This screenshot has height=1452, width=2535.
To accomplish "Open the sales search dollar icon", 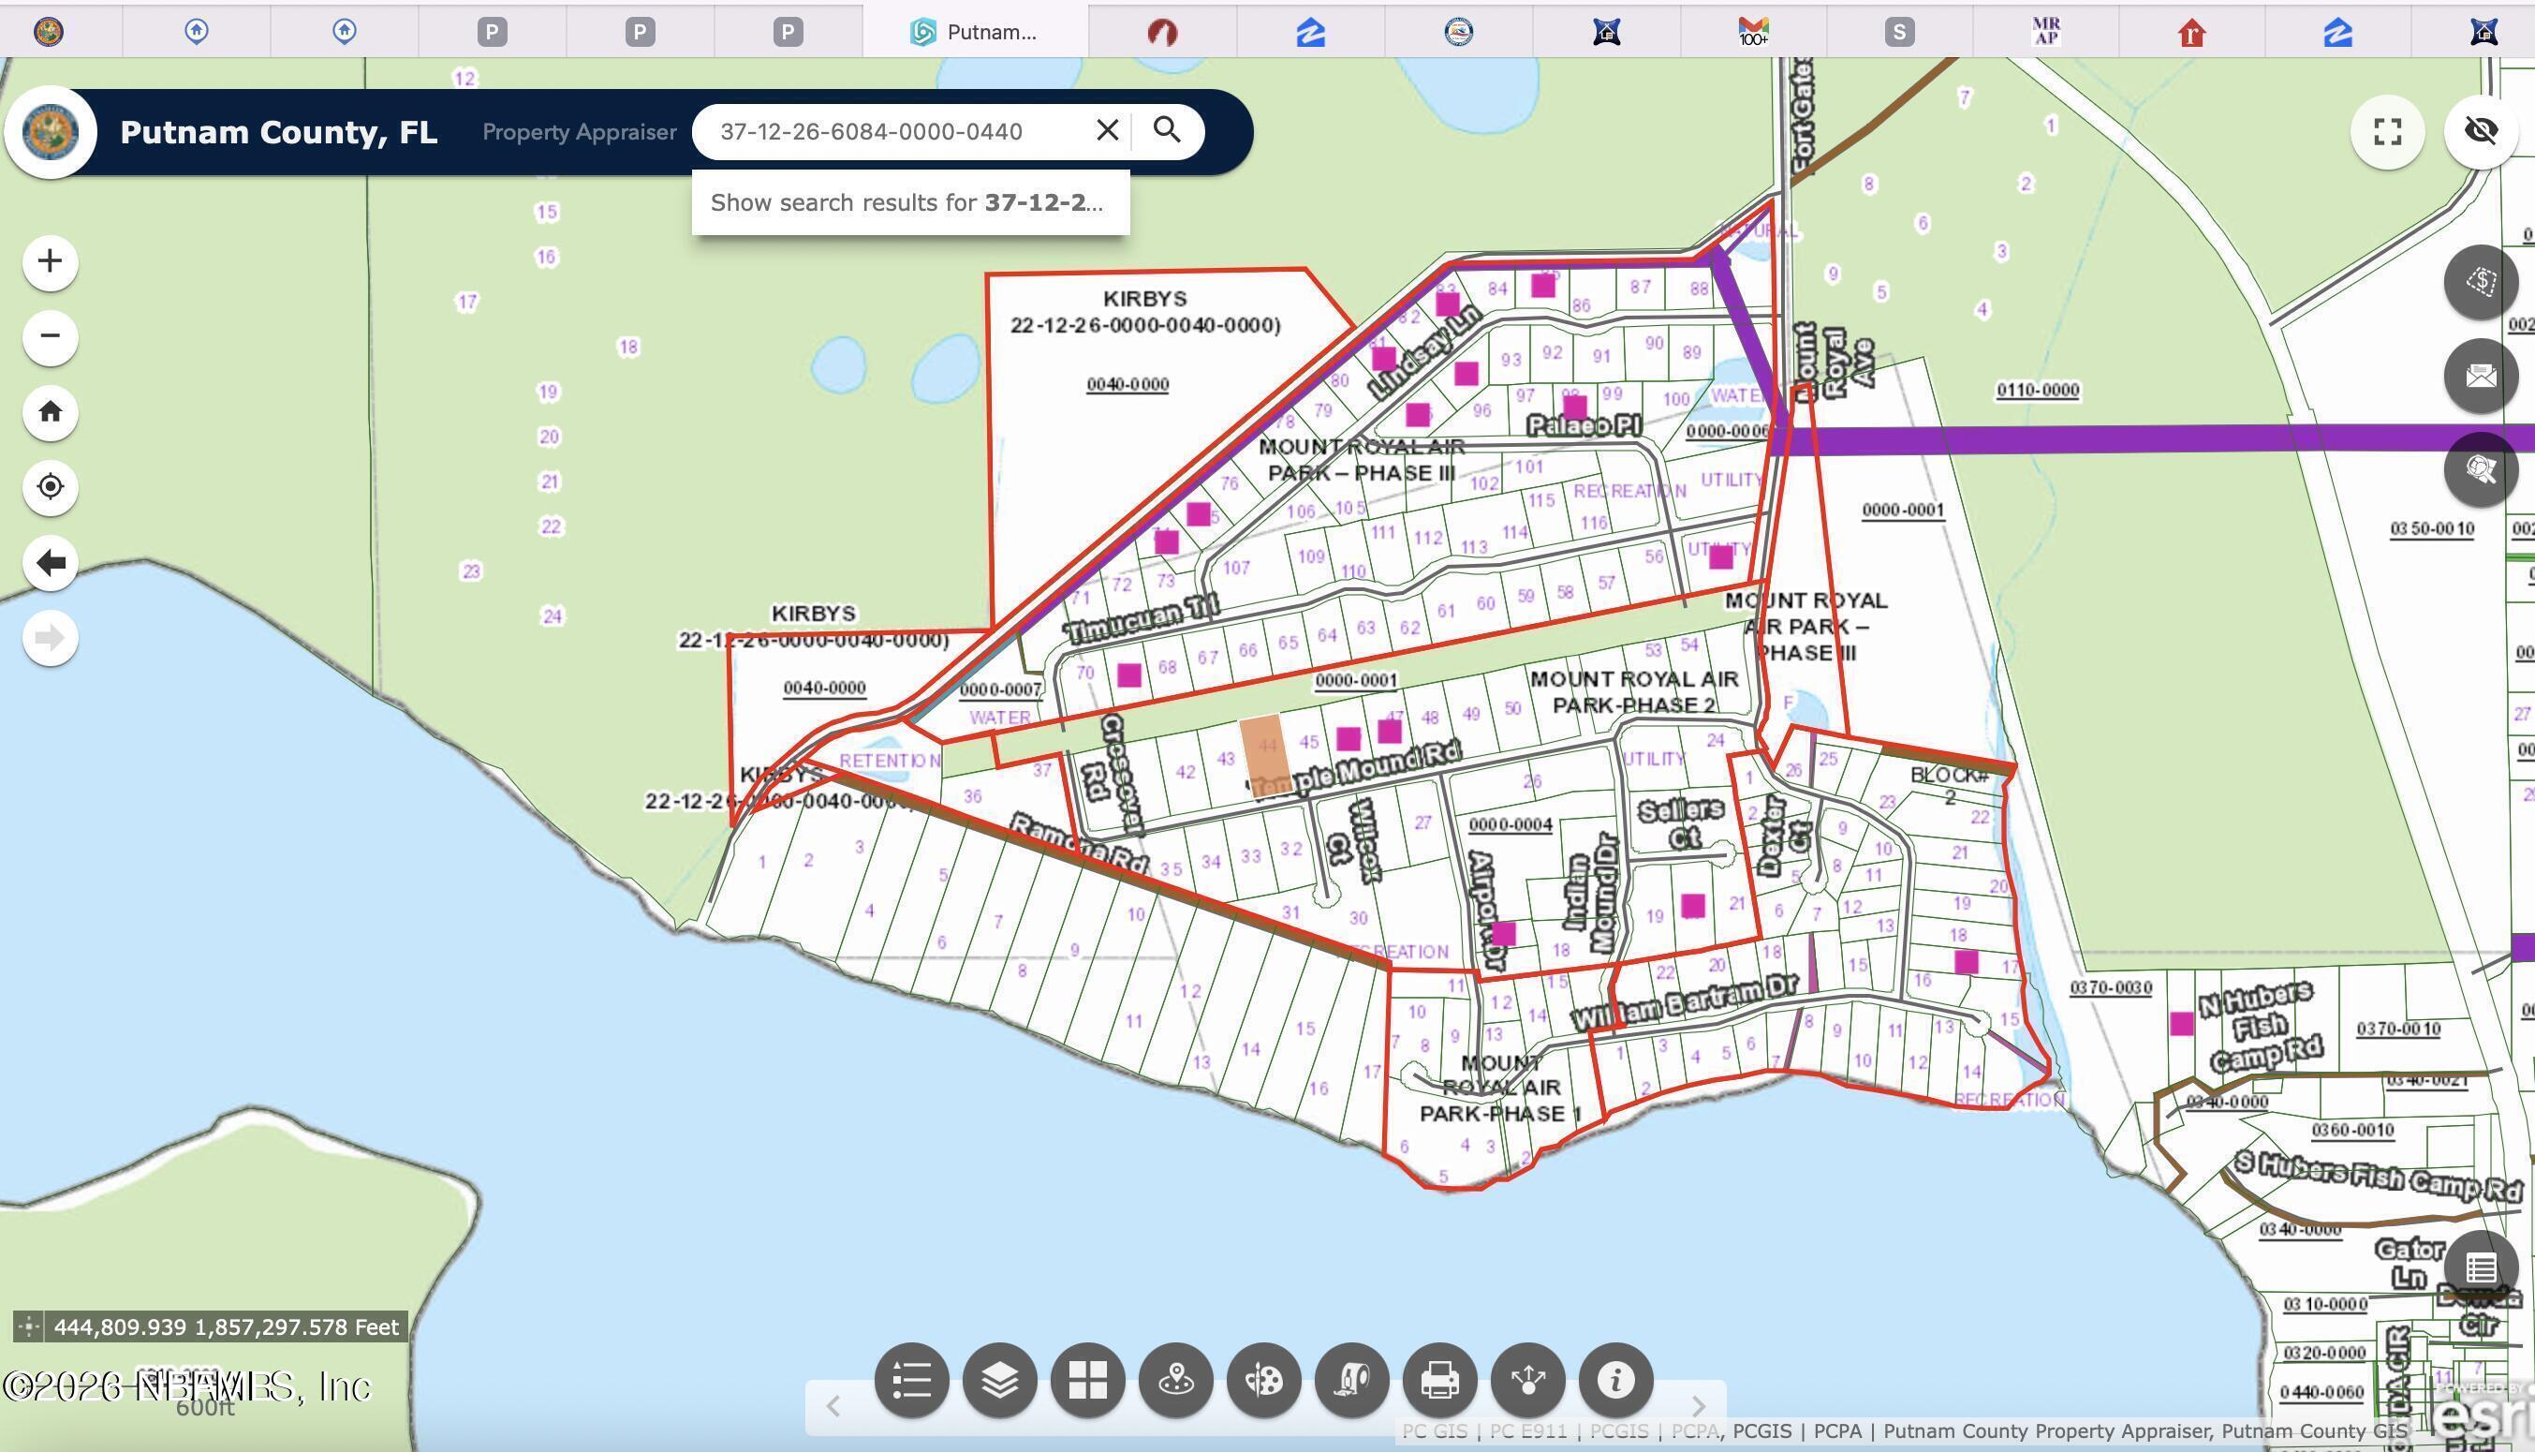I will 2480,282.
